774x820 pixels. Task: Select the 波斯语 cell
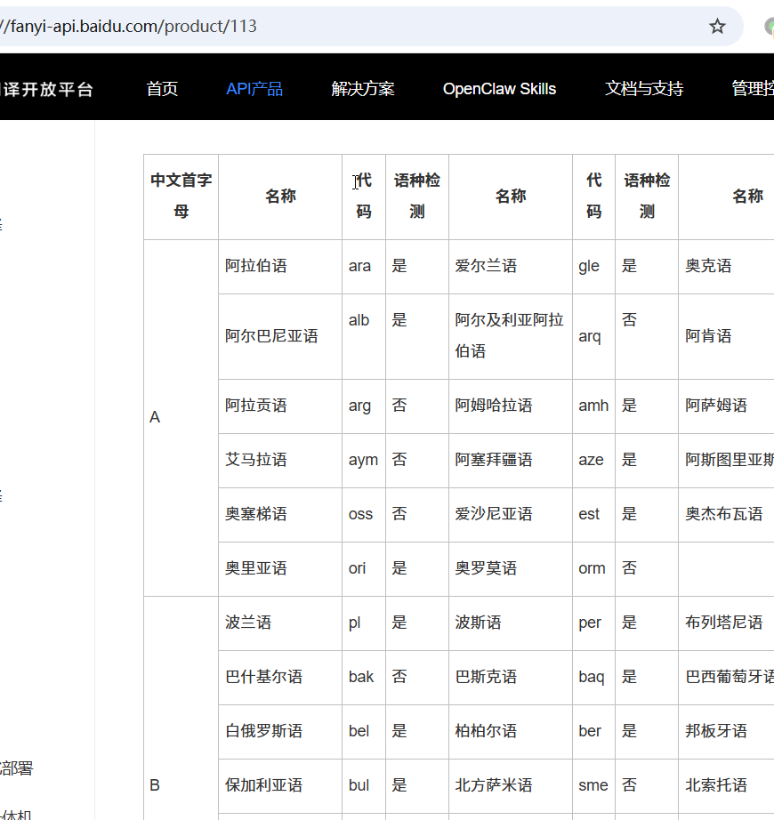[511, 623]
